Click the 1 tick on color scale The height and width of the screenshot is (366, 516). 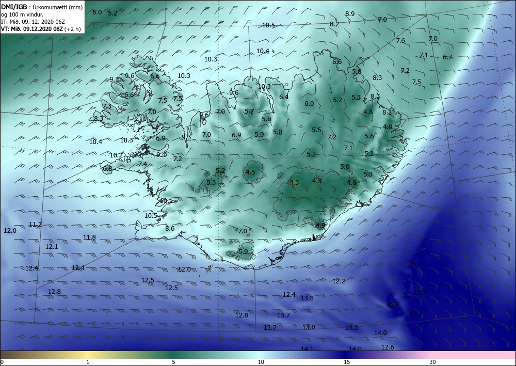pyautogui.click(x=88, y=362)
